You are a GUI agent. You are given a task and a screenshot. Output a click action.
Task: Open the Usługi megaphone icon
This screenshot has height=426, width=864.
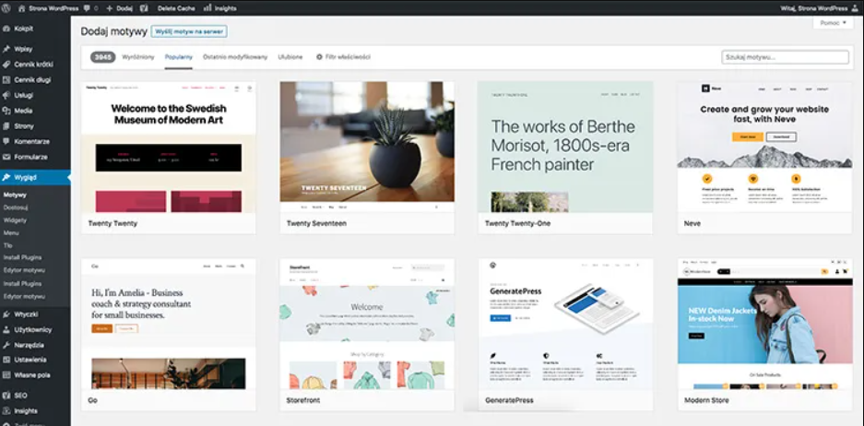[6, 95]
